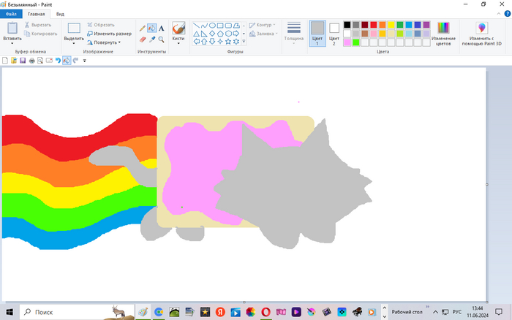Select the Pencil tool

143,28
